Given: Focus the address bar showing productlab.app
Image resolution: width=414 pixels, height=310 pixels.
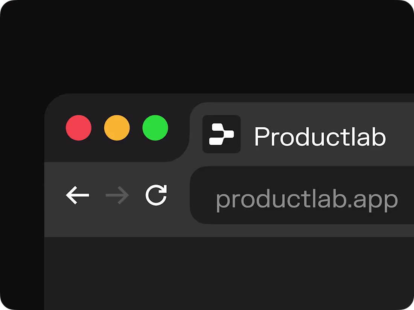Looking at the screenshot, I should pos(302,195).
